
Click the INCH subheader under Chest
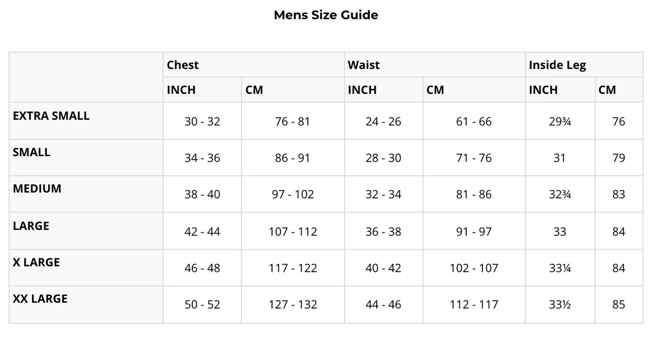[x=181, y=90]
